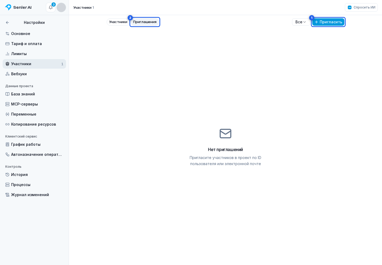The width and height of the screenshot is (382, 265).
Task: Select the Приглашения tab
Action: tap(145, 22)
